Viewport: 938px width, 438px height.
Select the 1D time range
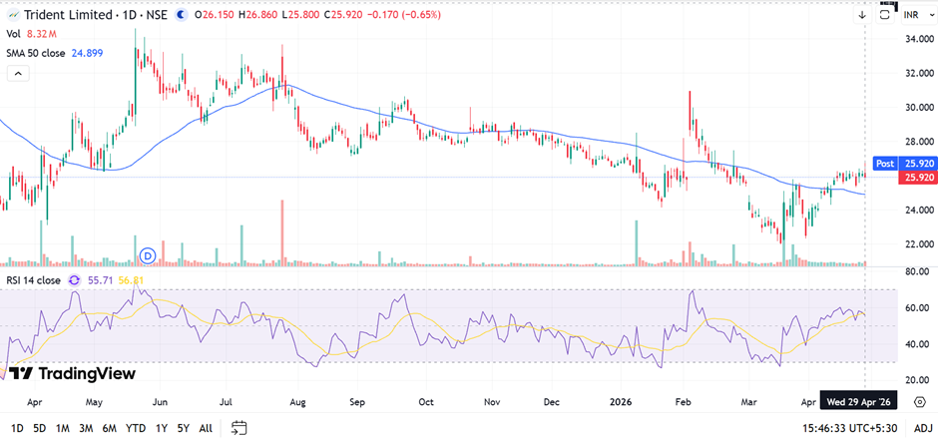pyautogui.click(x=17, y=428)
